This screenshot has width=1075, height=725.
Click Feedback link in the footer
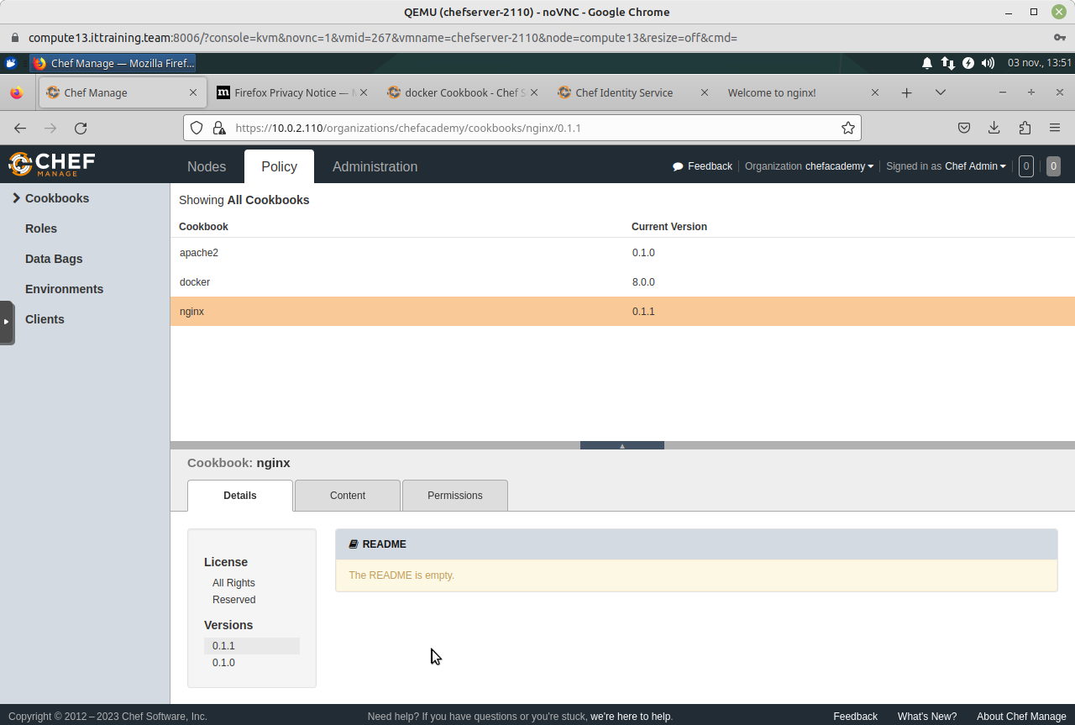(x=855, y=717)
